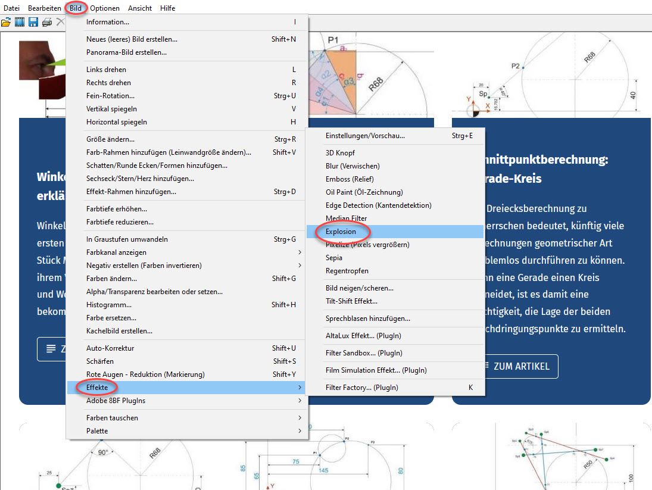Apply Edge Detection (Kantendetektion) effect

tap(395, 205)
